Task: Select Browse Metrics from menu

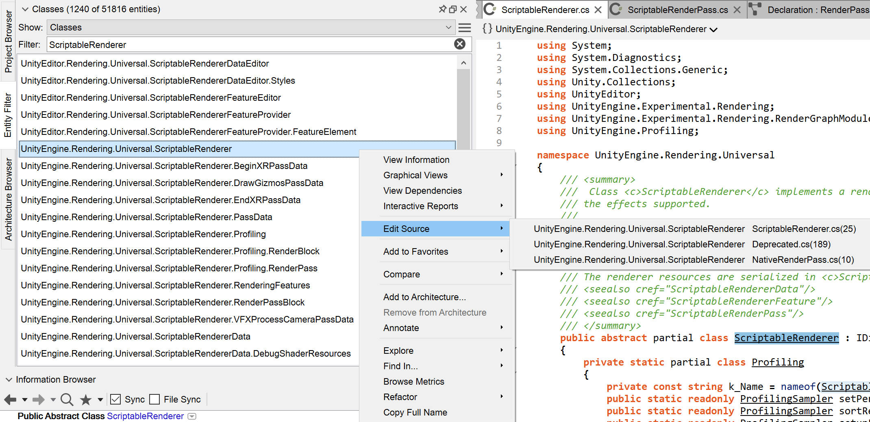Action: 436,381
